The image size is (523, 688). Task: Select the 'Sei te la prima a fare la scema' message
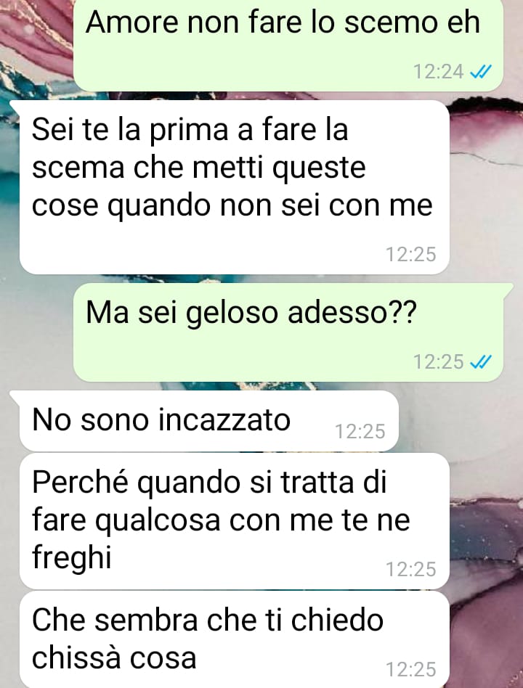235,187
